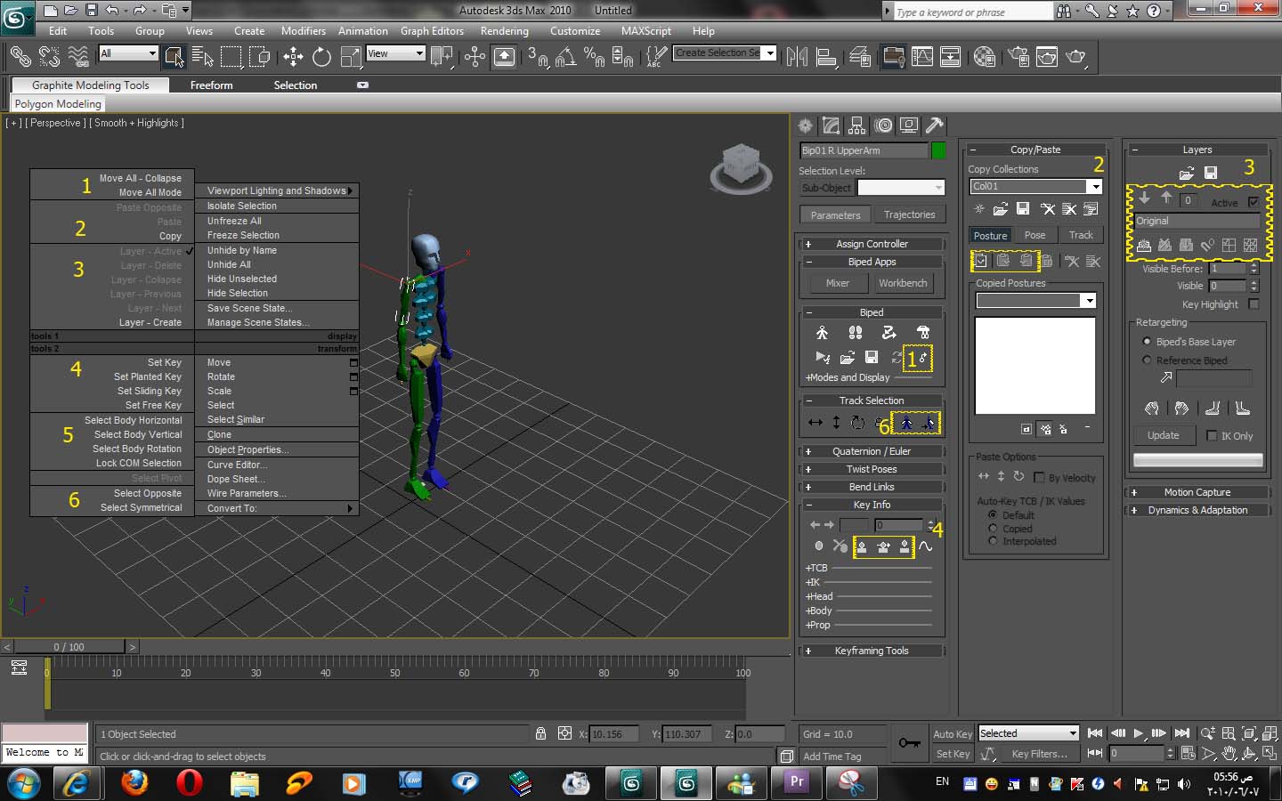
Task: Click Copy Posture icon in Copy/Paste
Action: point(980,261)
